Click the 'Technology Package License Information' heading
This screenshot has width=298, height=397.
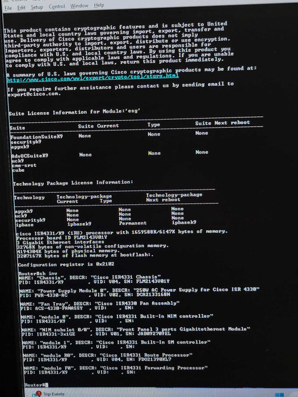click(73, 183)
